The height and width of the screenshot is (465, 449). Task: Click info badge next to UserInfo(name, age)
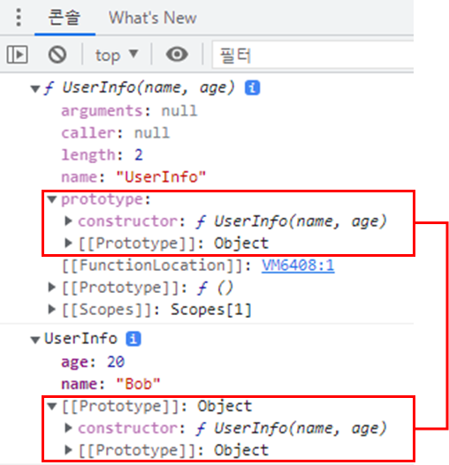coord(252,87)
